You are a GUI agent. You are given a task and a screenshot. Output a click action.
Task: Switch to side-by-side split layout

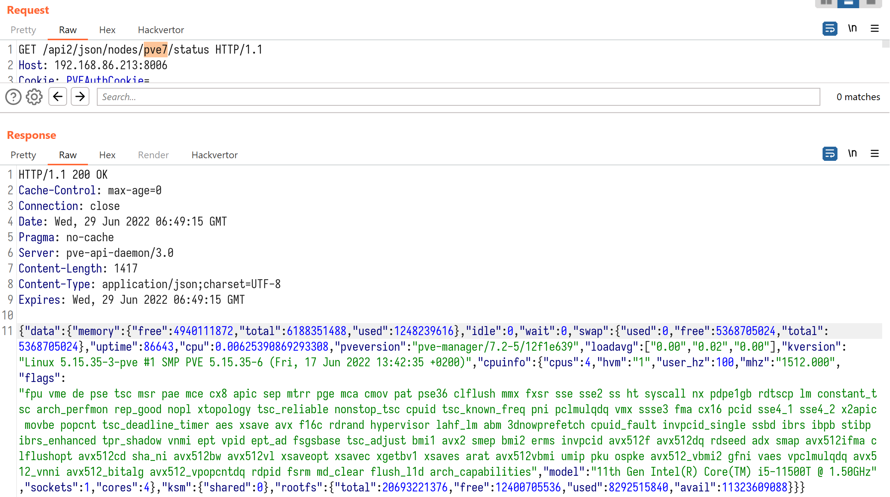(x=826, y=3)
